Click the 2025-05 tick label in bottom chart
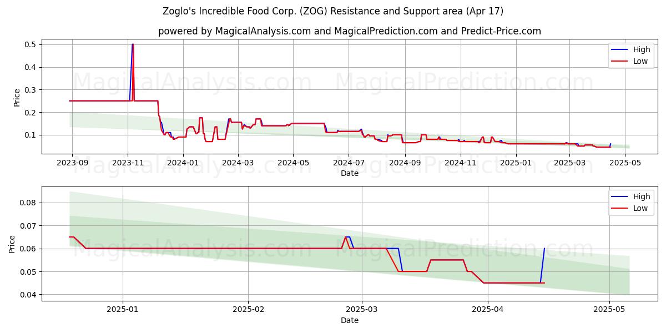 click(609, 310)
